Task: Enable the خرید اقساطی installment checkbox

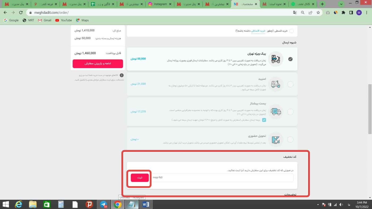Action: pyautogui.click(x=291, y=31)
